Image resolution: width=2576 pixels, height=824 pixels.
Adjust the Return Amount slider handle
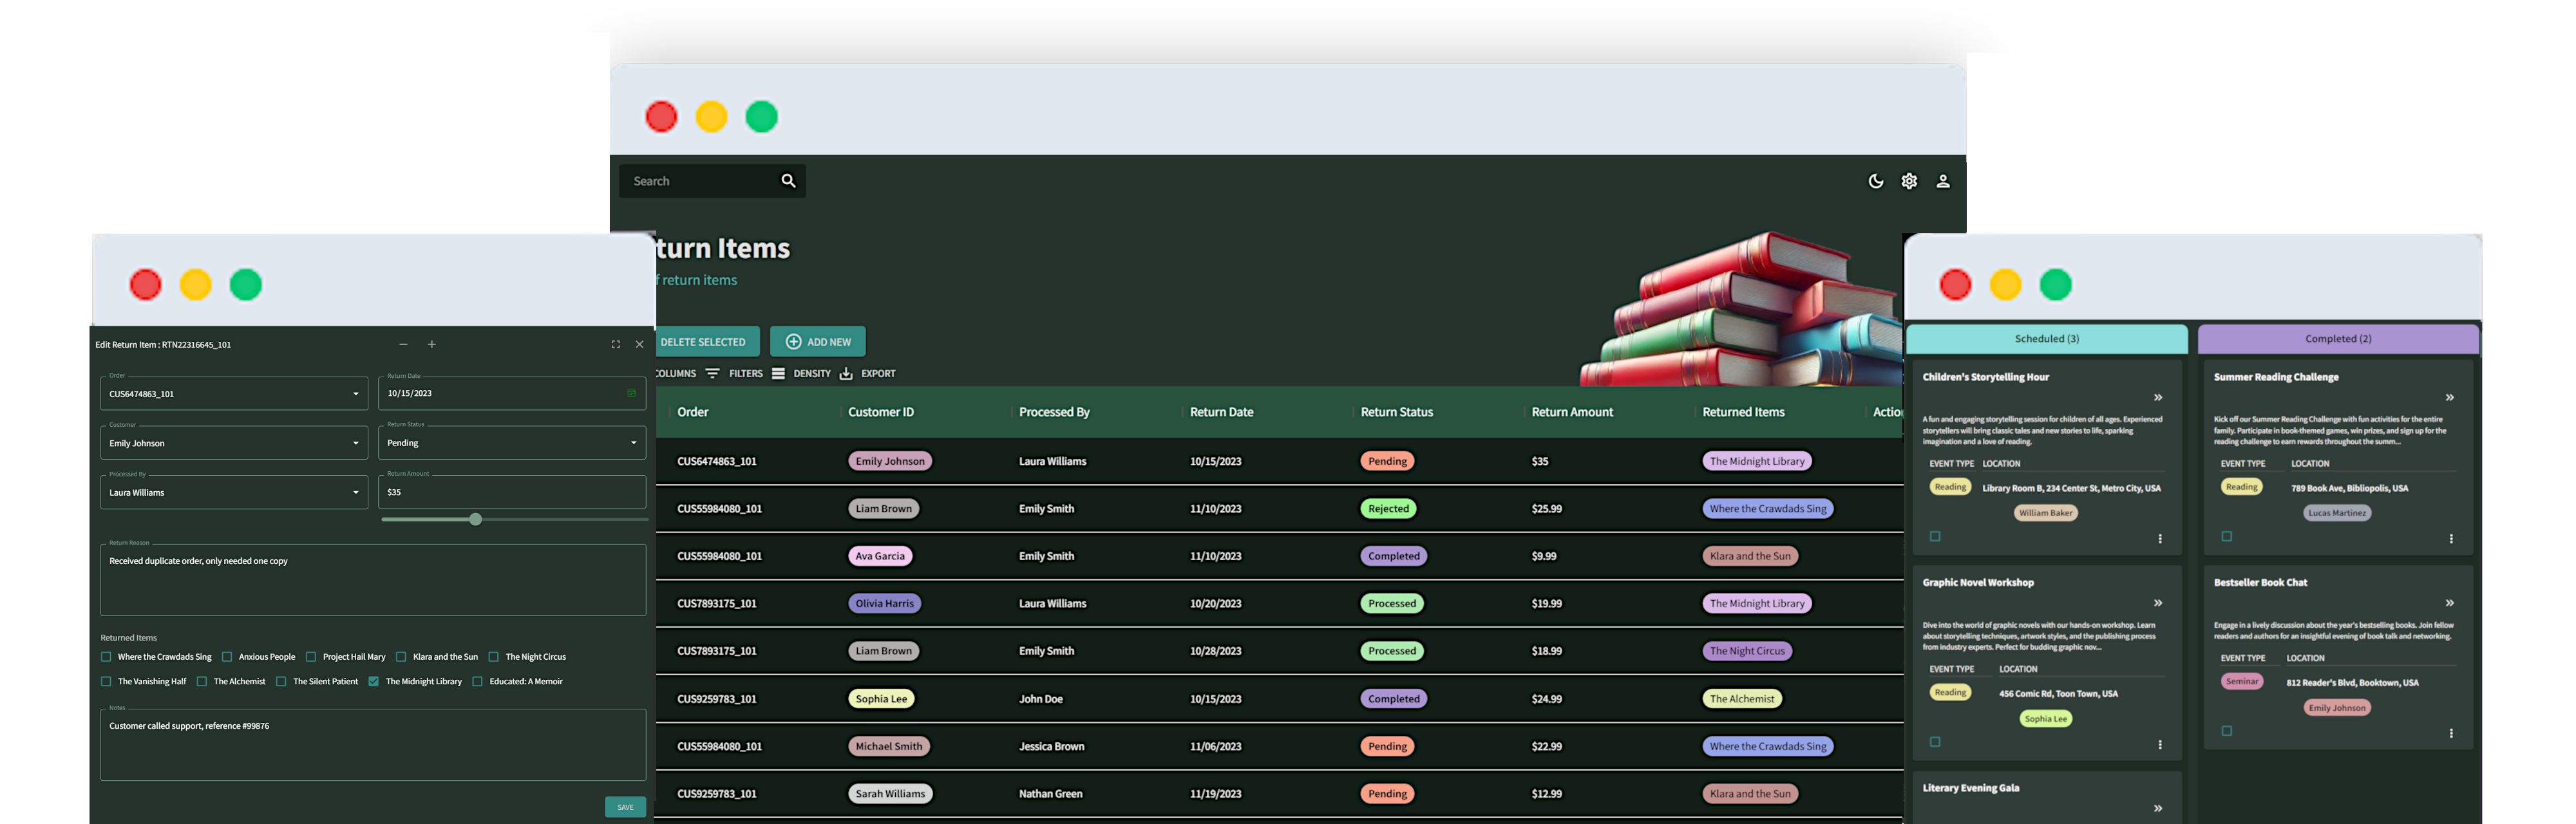(x=476, y=519)
